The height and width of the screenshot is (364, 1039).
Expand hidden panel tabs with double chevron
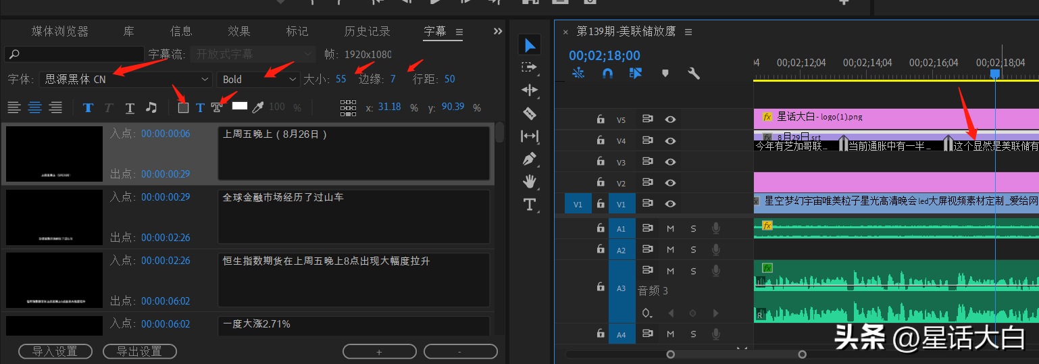[x=498, y=31]
